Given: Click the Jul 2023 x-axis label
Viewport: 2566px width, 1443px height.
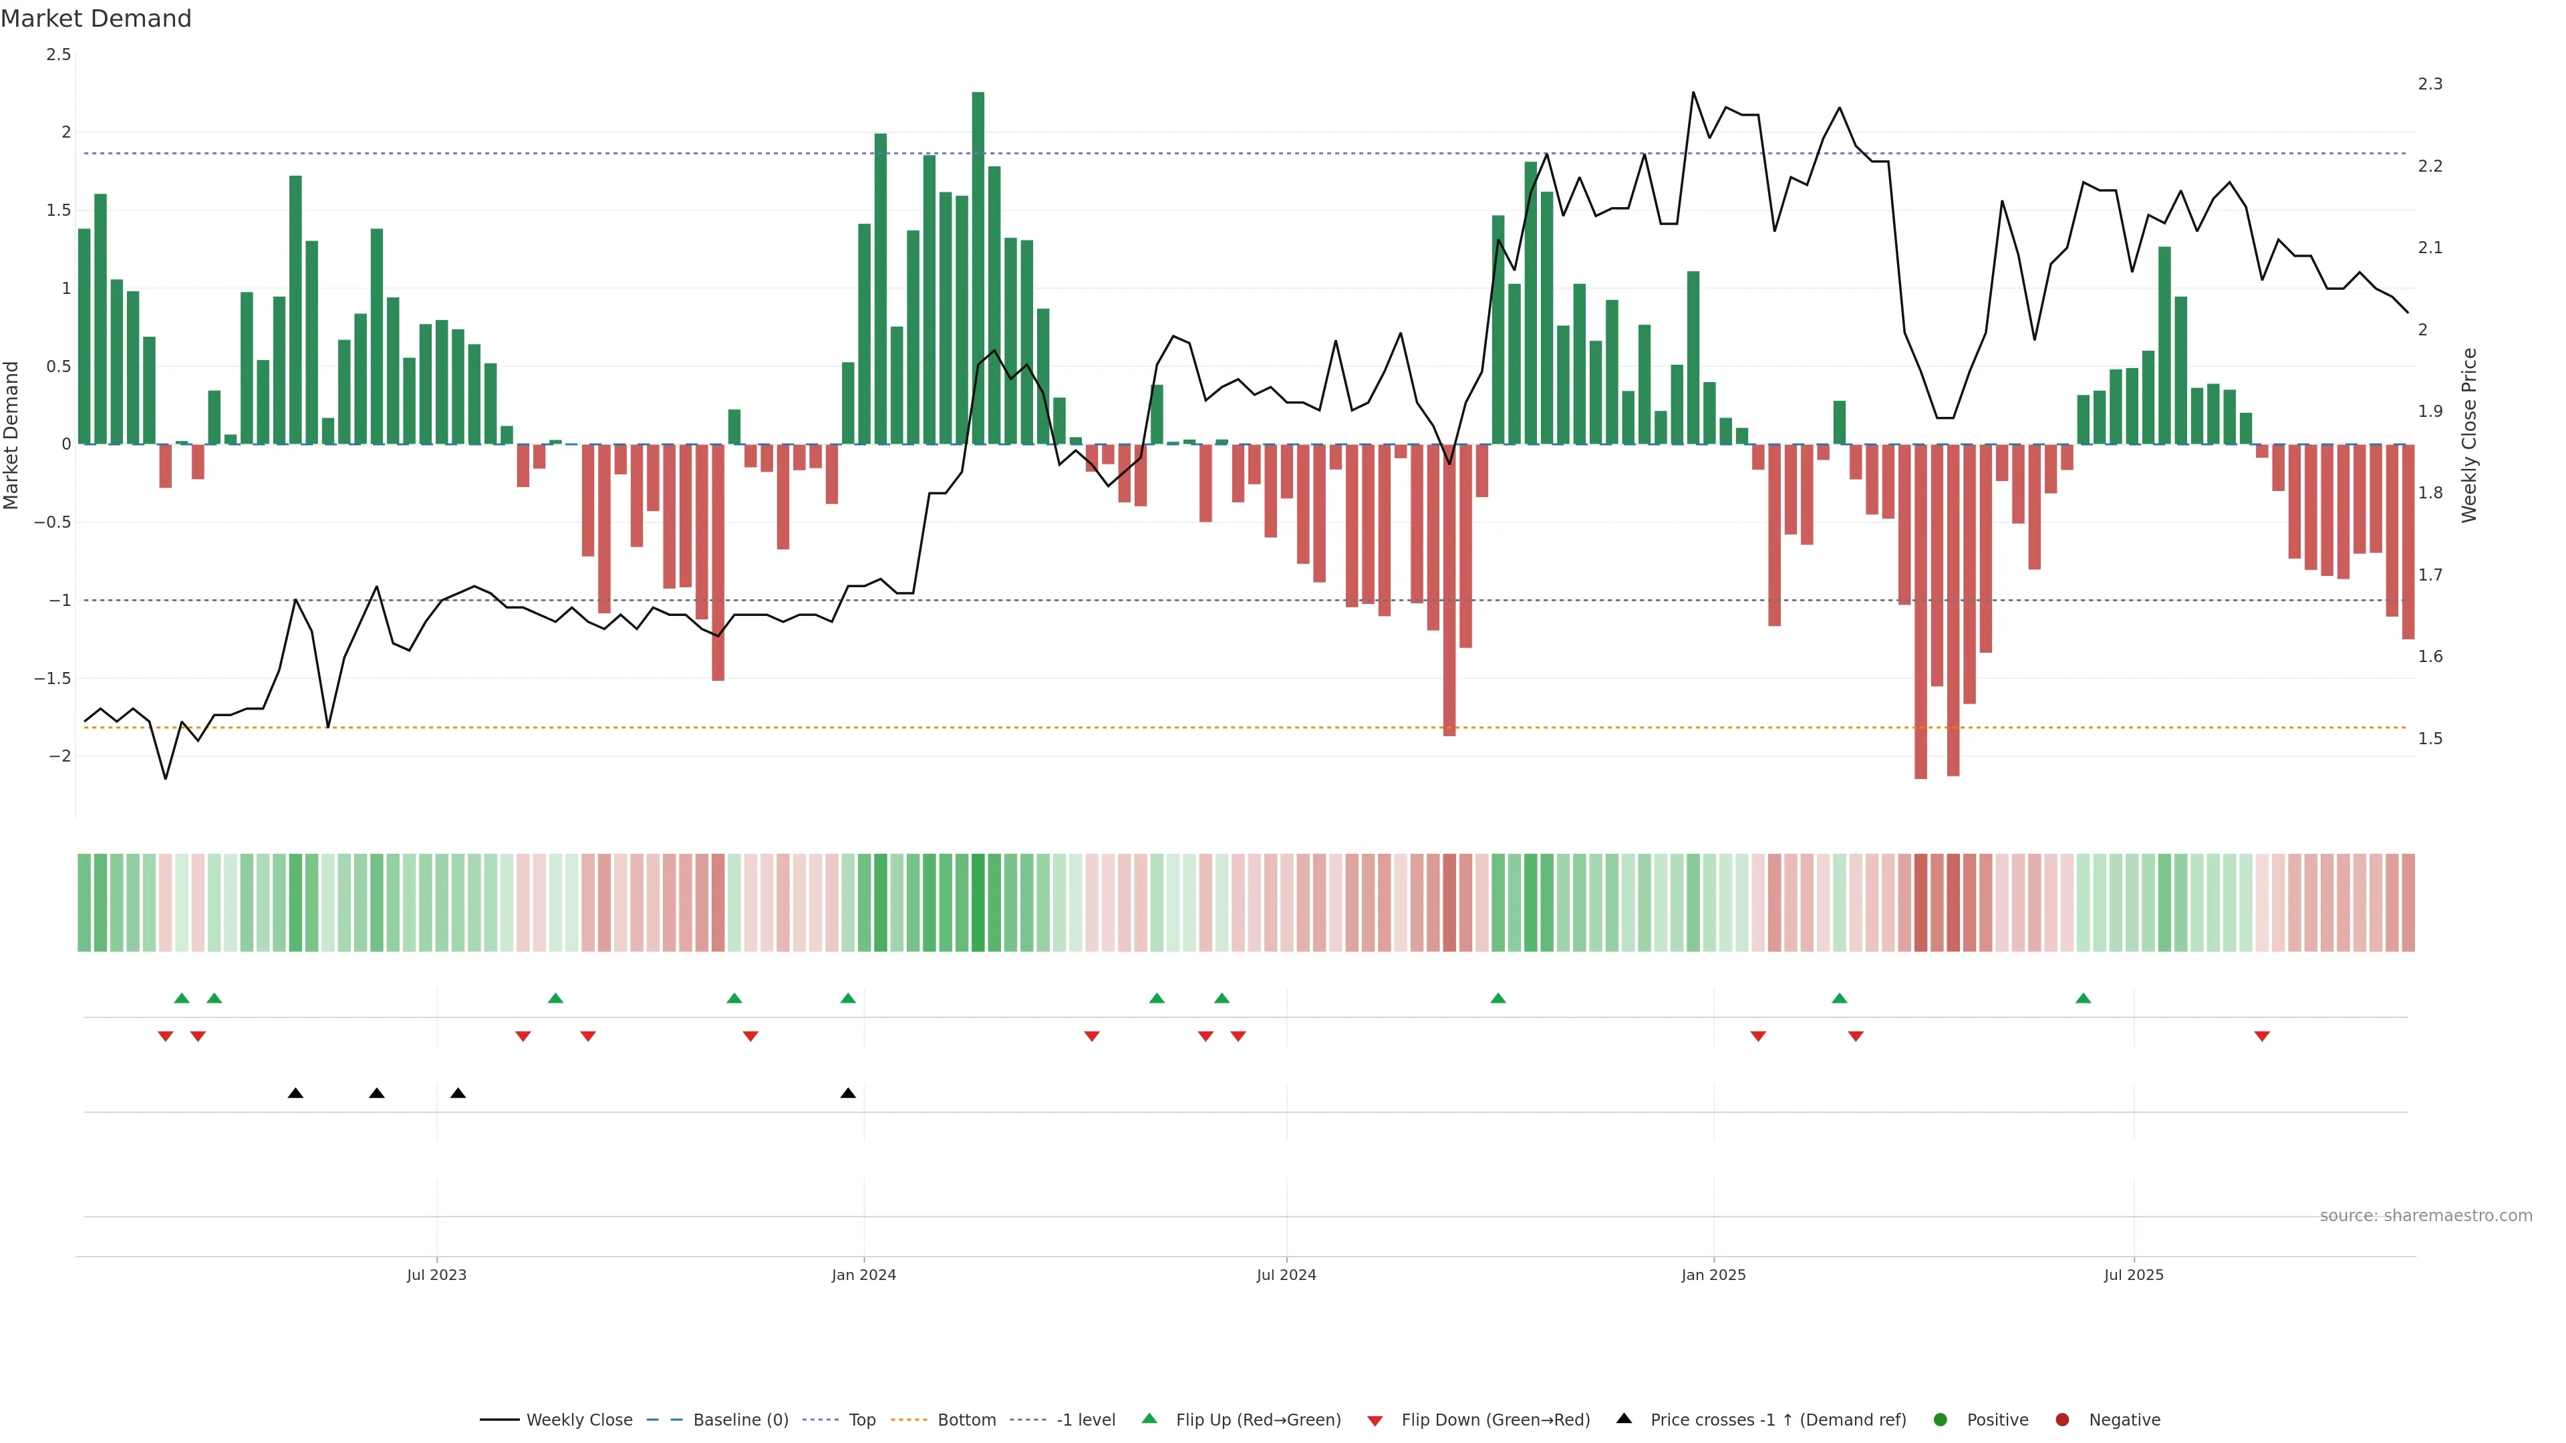Looking at the screenshot, I should coord(436,1275).
